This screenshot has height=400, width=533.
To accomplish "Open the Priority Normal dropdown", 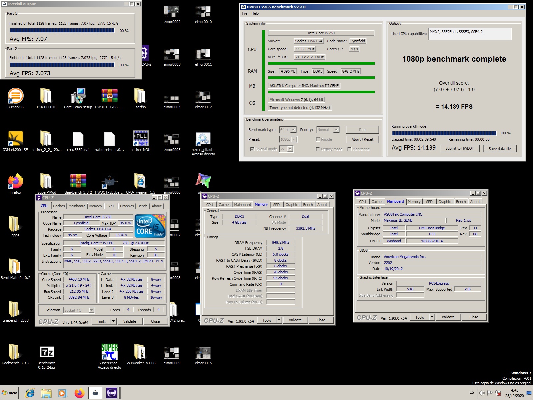I will click(x=328, y=130).
